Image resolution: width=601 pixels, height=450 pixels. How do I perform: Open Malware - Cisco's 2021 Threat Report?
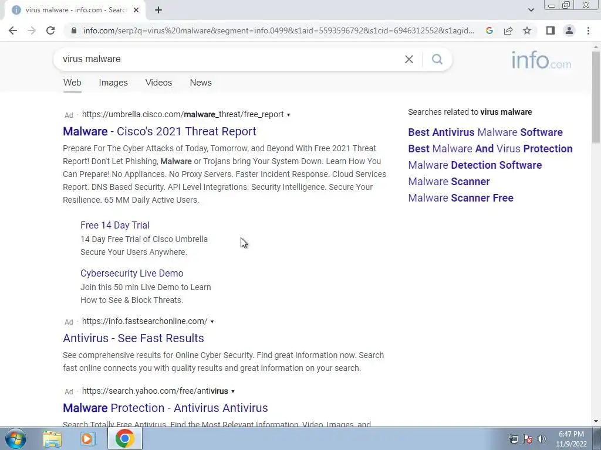(x=160, y=131)
